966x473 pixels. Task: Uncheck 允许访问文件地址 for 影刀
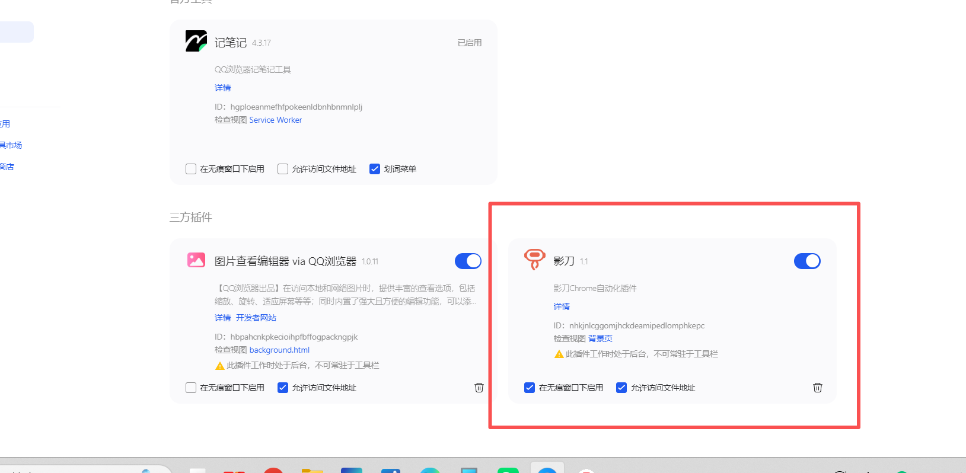click(621, 388)
